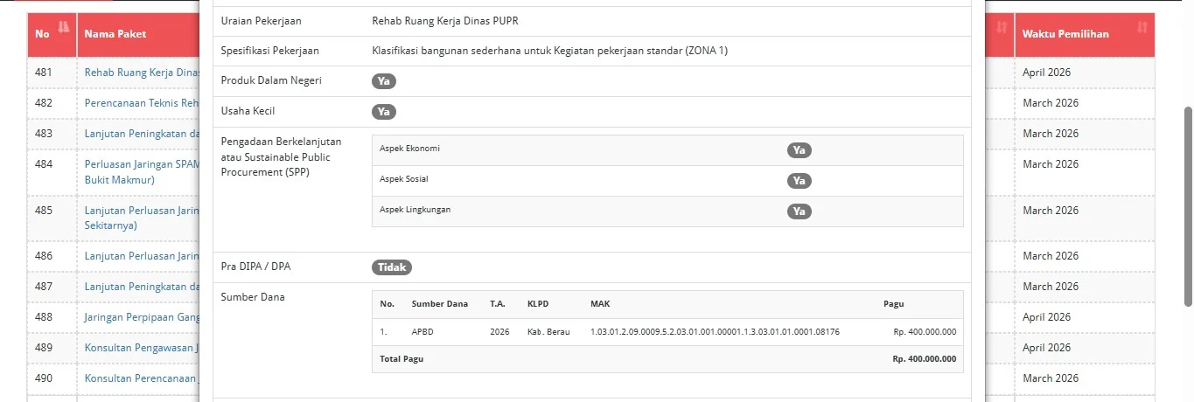Click sort arrows in Waktu Pemilihan header
1194x402 pixels.
pyautogui.click(x=1142, y=28)
